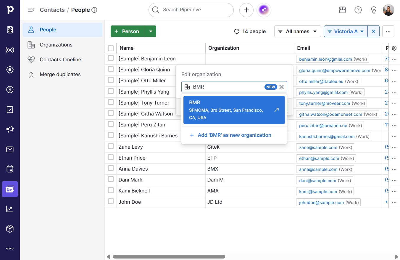Select all rows checkbox in header
The width and height of the screenshot is (400, 260).
pos(111,48)
